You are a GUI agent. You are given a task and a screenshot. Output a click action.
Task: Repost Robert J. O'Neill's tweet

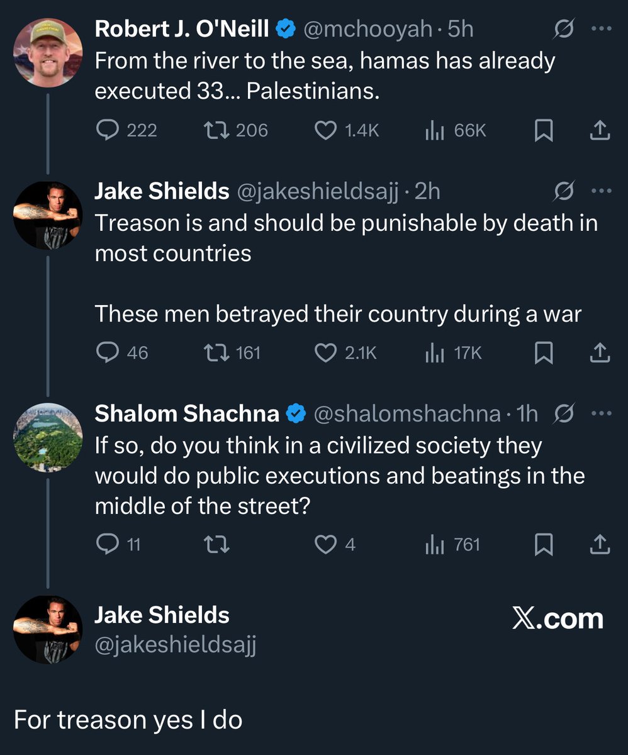[218, 130]
